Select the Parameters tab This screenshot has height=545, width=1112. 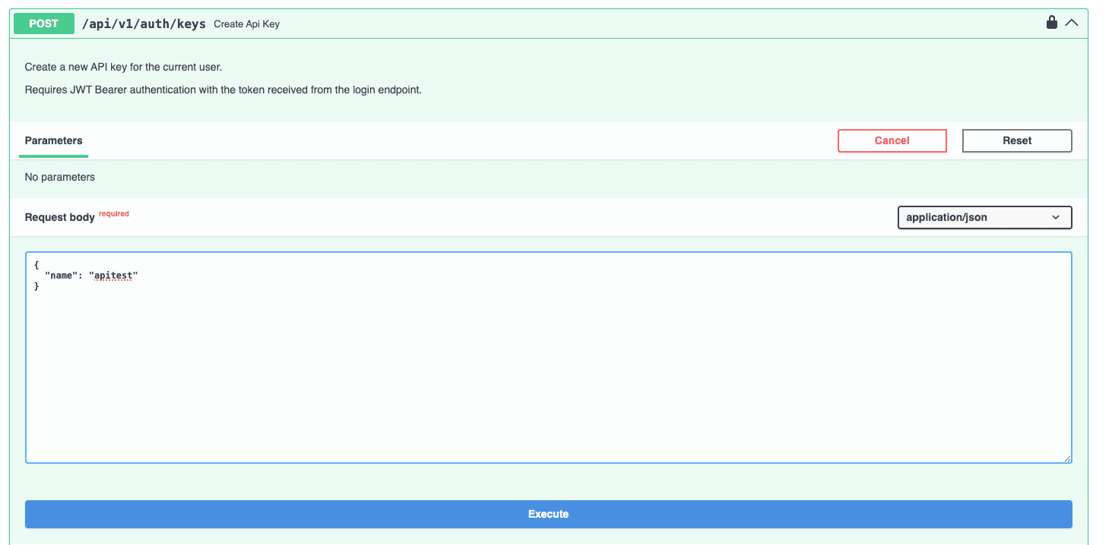(x=53, y=140)
